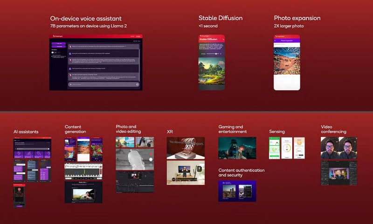Click the 'XR' label
373x224 pixels.
click(170, 132)
